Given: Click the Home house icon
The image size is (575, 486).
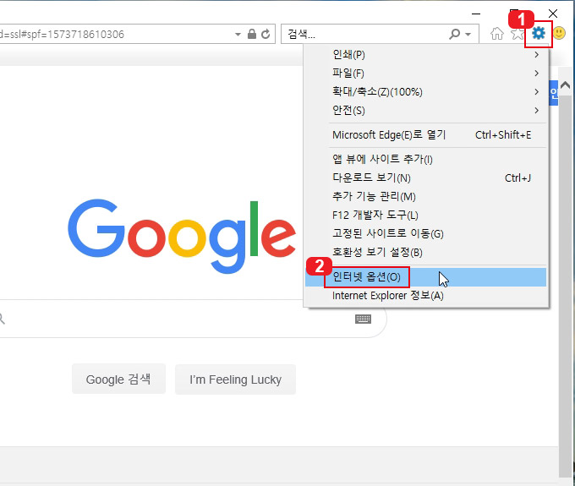Looking at the screenshot, I should (x=497, y=34).
